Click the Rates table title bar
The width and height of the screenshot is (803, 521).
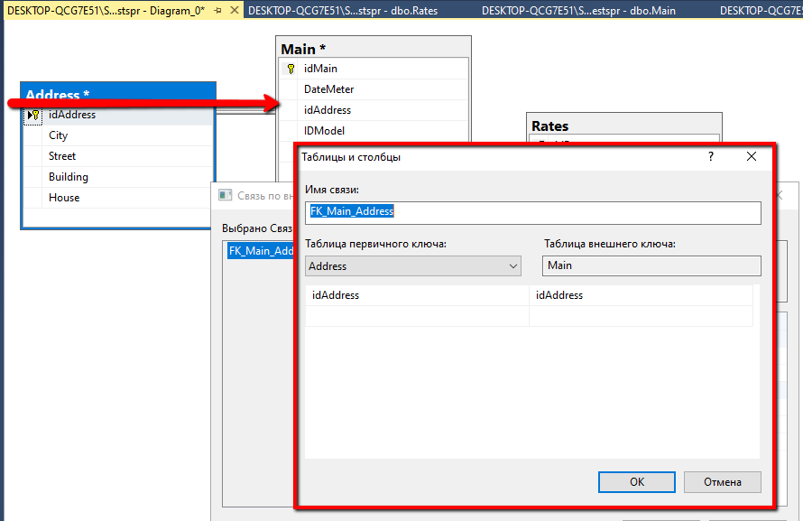(x=623, y=126)
